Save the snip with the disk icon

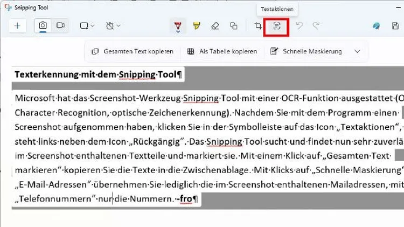pos(395,26)
